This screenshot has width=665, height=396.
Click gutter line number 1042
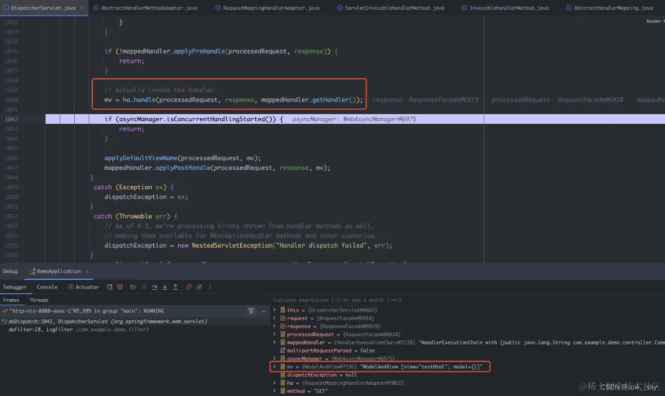11,119
